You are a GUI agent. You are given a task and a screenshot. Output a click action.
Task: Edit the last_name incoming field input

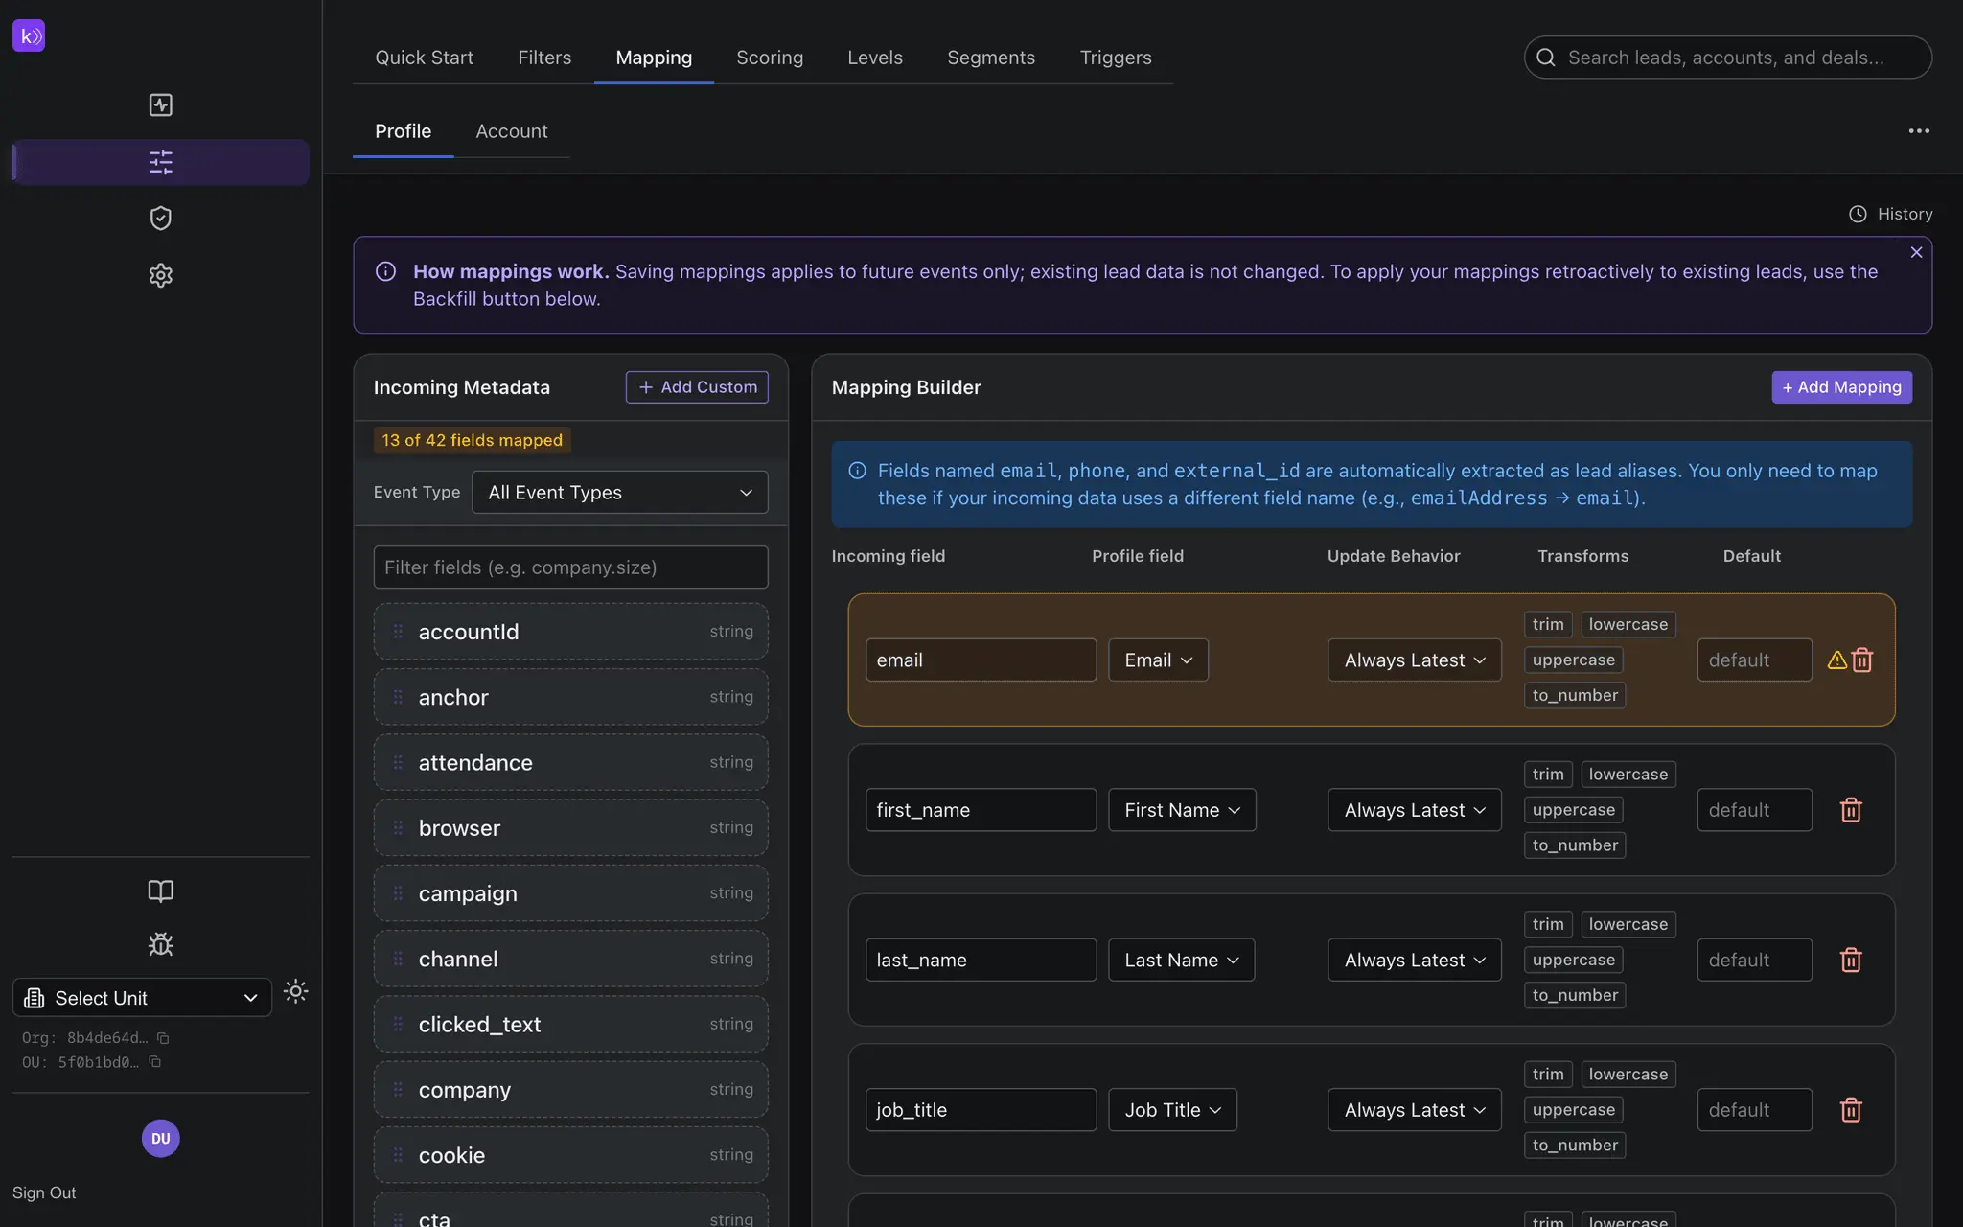tap(981, 960)
